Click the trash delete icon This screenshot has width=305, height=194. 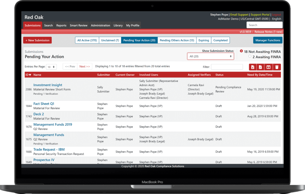[277, 67]
